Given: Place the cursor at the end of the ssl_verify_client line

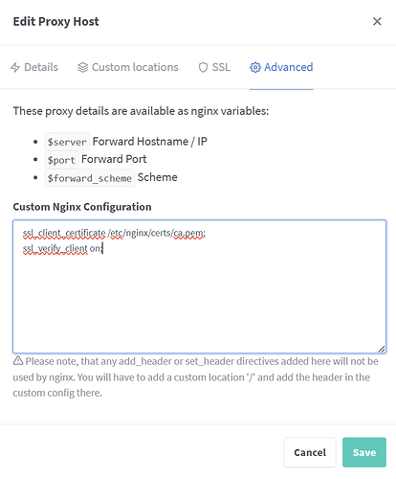Looking at the screenshot, I should pyautogui.click(x=102, y=248).
